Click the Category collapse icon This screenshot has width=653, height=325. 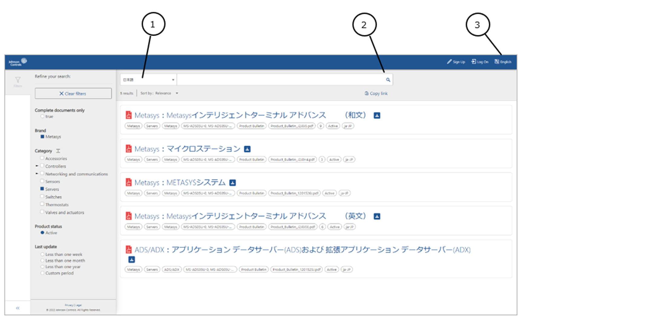[x=58, y=151]
